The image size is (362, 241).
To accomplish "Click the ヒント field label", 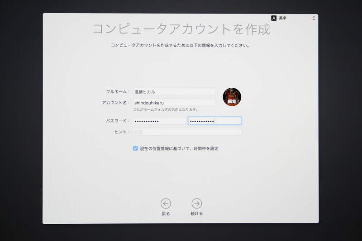I will pyautogui.click(x=122, y=132).
